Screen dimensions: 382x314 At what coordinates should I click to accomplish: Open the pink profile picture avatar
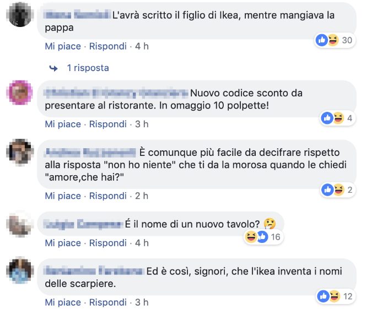click(x=20, y=93)
